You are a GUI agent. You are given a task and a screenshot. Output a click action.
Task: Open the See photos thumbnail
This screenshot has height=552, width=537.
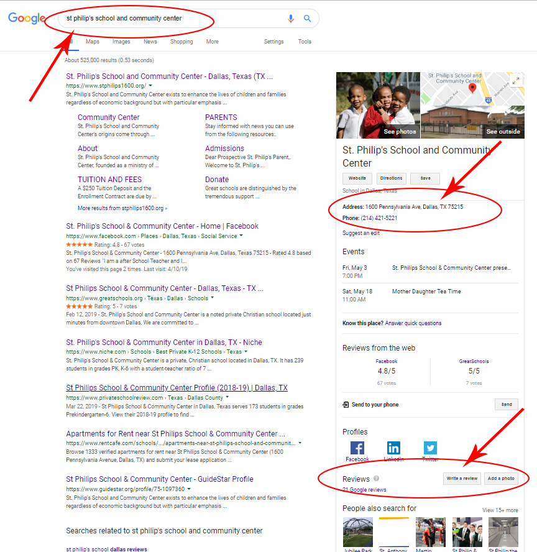point(378,105)
